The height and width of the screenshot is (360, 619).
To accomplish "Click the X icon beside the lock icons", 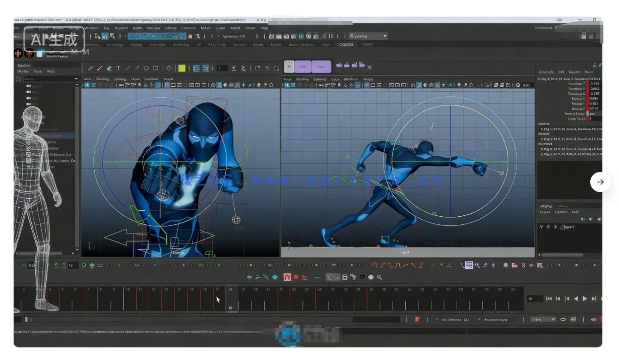I will coord(369,67).
